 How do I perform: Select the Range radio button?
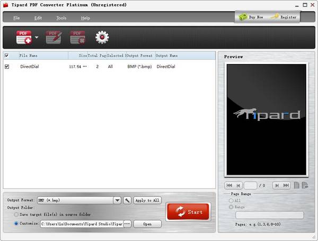[x=231, y=207]
